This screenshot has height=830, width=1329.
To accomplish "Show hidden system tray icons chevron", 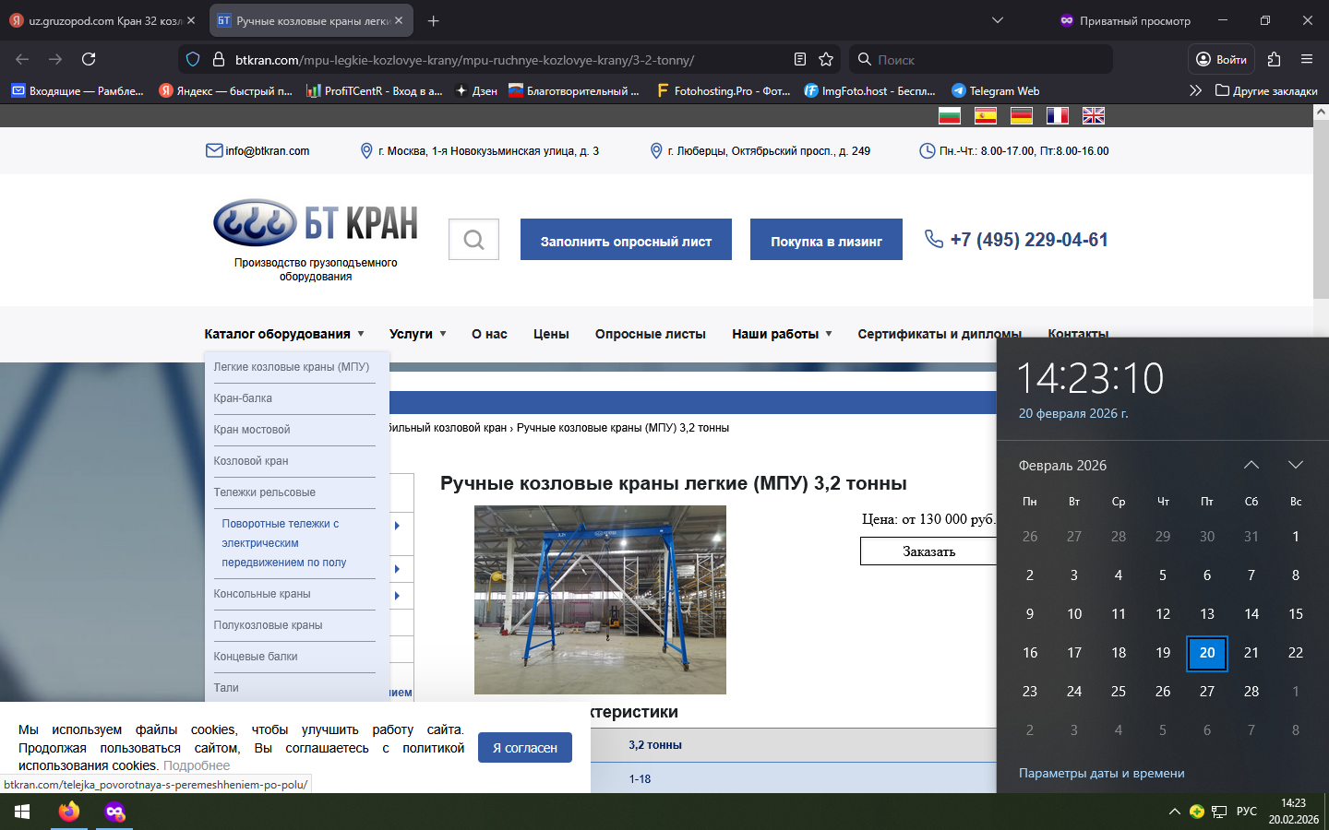I will [x=1174, y=812].
